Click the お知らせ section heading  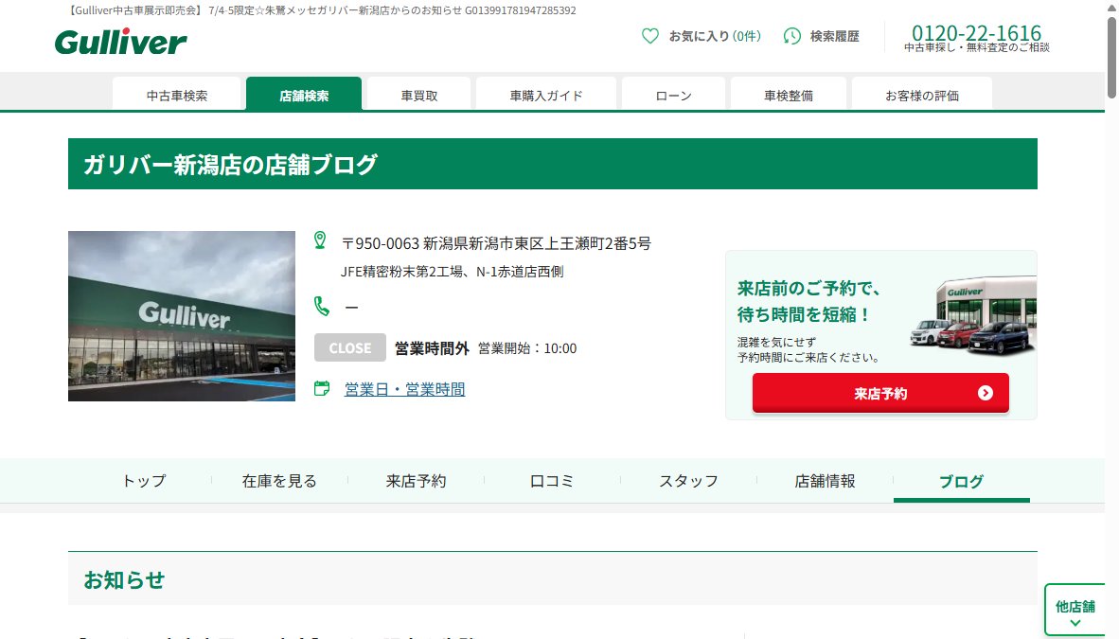(124, 579)
